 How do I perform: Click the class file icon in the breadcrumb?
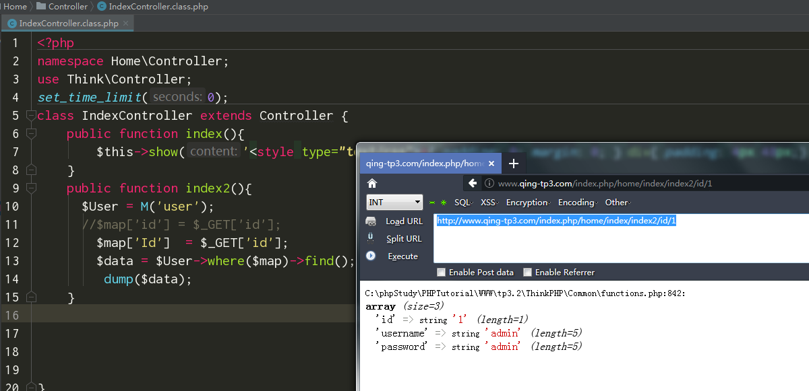tap(101, 7)
